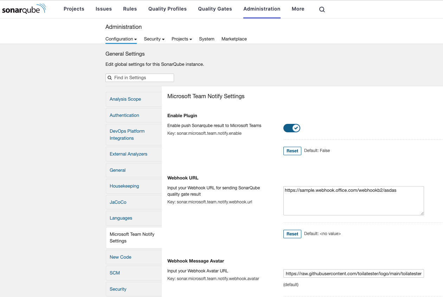Open the System tab
The height and width of the screenshot is (297, 443).
click(x=207, y=39)
